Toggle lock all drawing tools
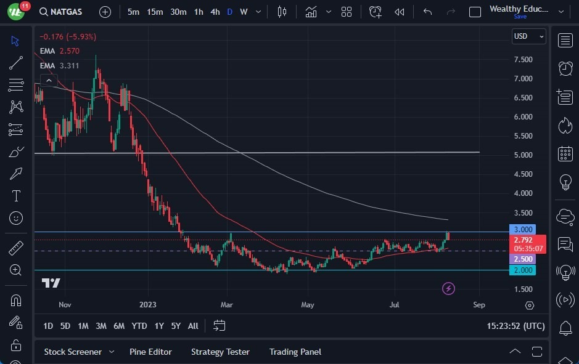579x364 pixels. (x=16, y=345)
